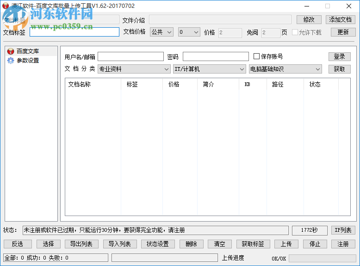Click the OK/OK progress bar
This screenshot has height=266, width=360.
323,258
